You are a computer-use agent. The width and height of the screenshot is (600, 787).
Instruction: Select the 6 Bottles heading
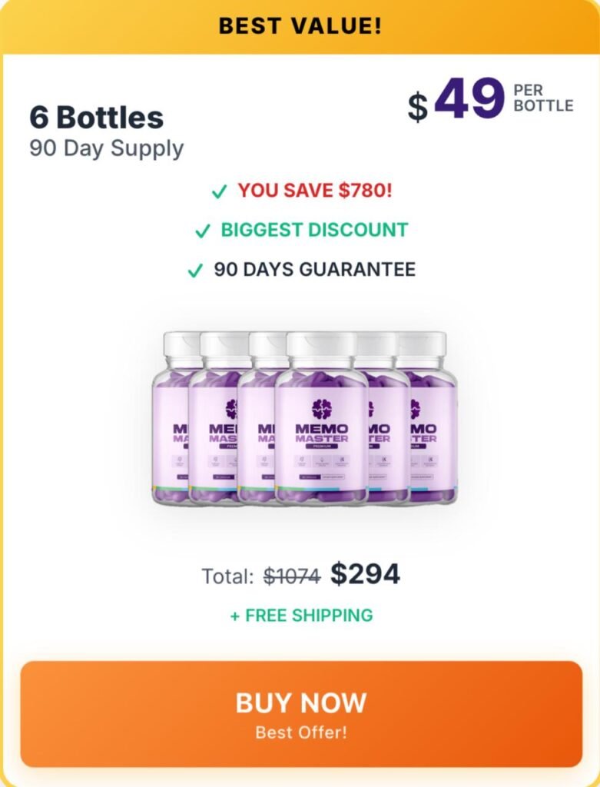(x=97, y=117)
